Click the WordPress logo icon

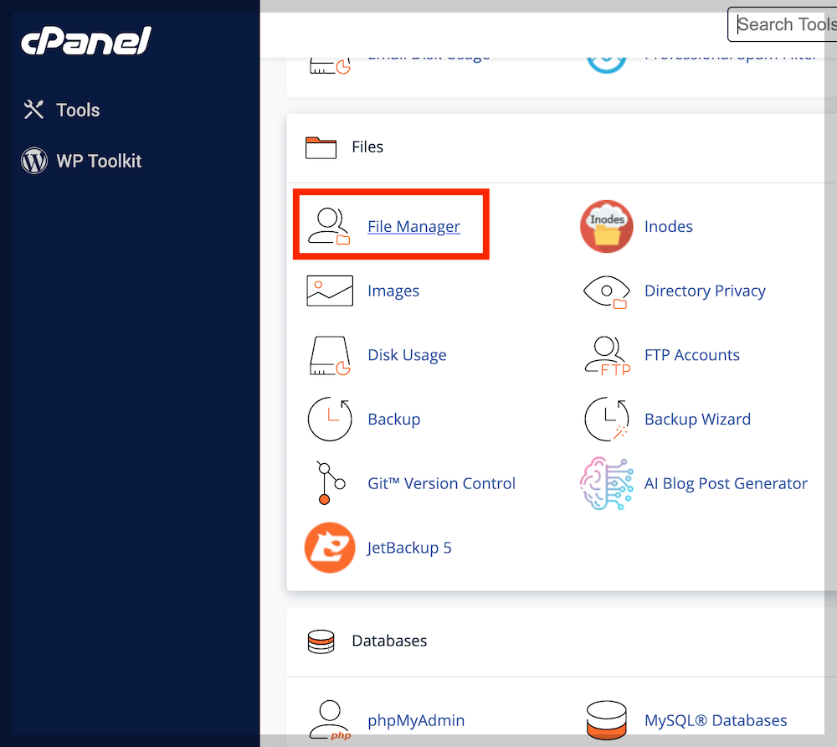coord(34,161)
